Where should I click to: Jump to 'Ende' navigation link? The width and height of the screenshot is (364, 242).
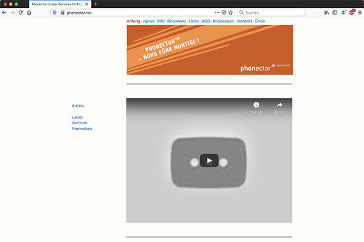point(260,21)
